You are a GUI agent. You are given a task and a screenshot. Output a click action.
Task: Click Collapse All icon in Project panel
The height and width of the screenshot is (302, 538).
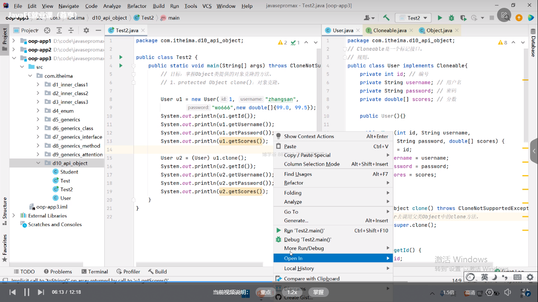click(71, 30)
